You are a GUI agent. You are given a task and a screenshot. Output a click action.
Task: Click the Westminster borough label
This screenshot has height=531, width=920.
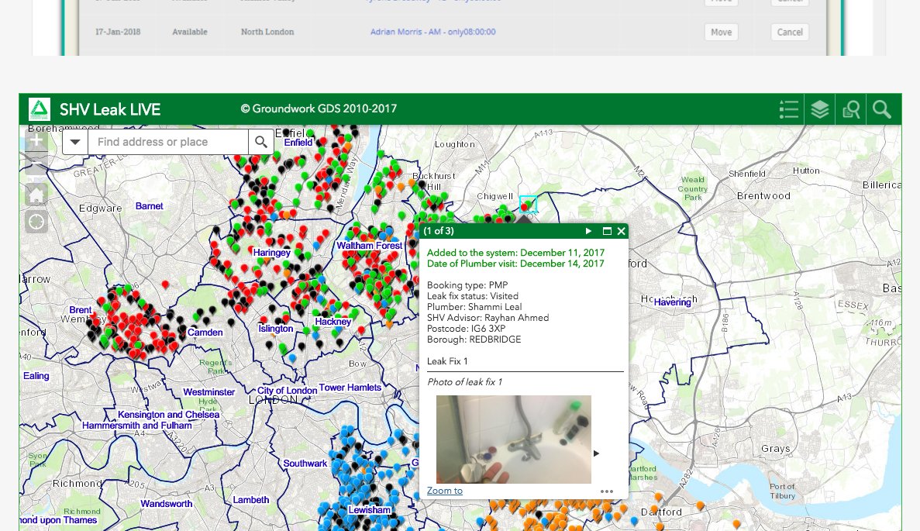coord(208,392)
